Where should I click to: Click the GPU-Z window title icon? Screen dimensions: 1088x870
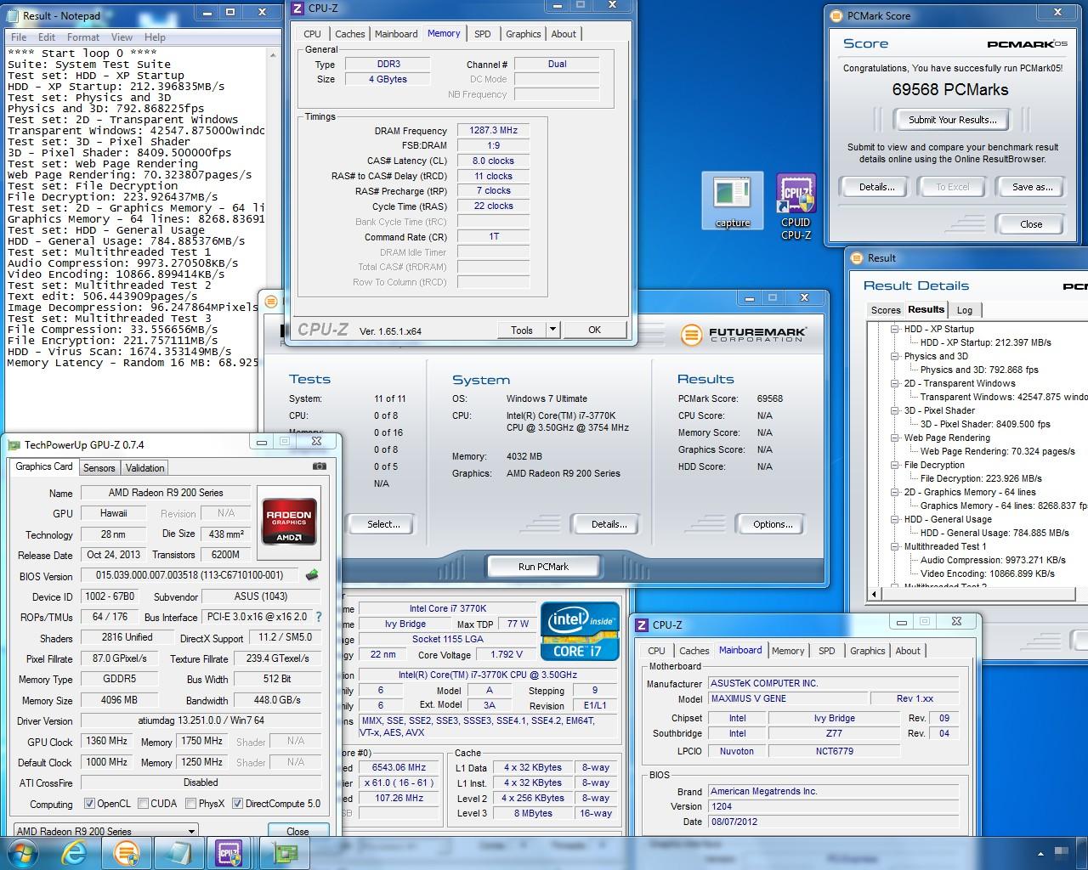tap(14, 444)
